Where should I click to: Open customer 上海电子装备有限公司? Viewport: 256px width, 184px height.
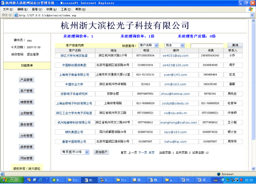pyautogui.click(x=74, y=75)
